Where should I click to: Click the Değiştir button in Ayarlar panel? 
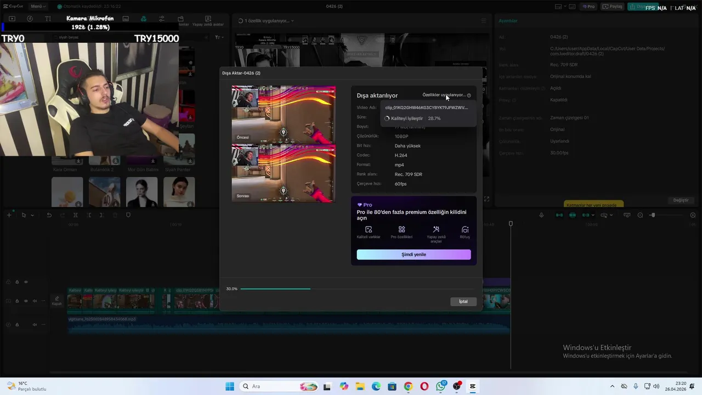click(x=681, y=200)
